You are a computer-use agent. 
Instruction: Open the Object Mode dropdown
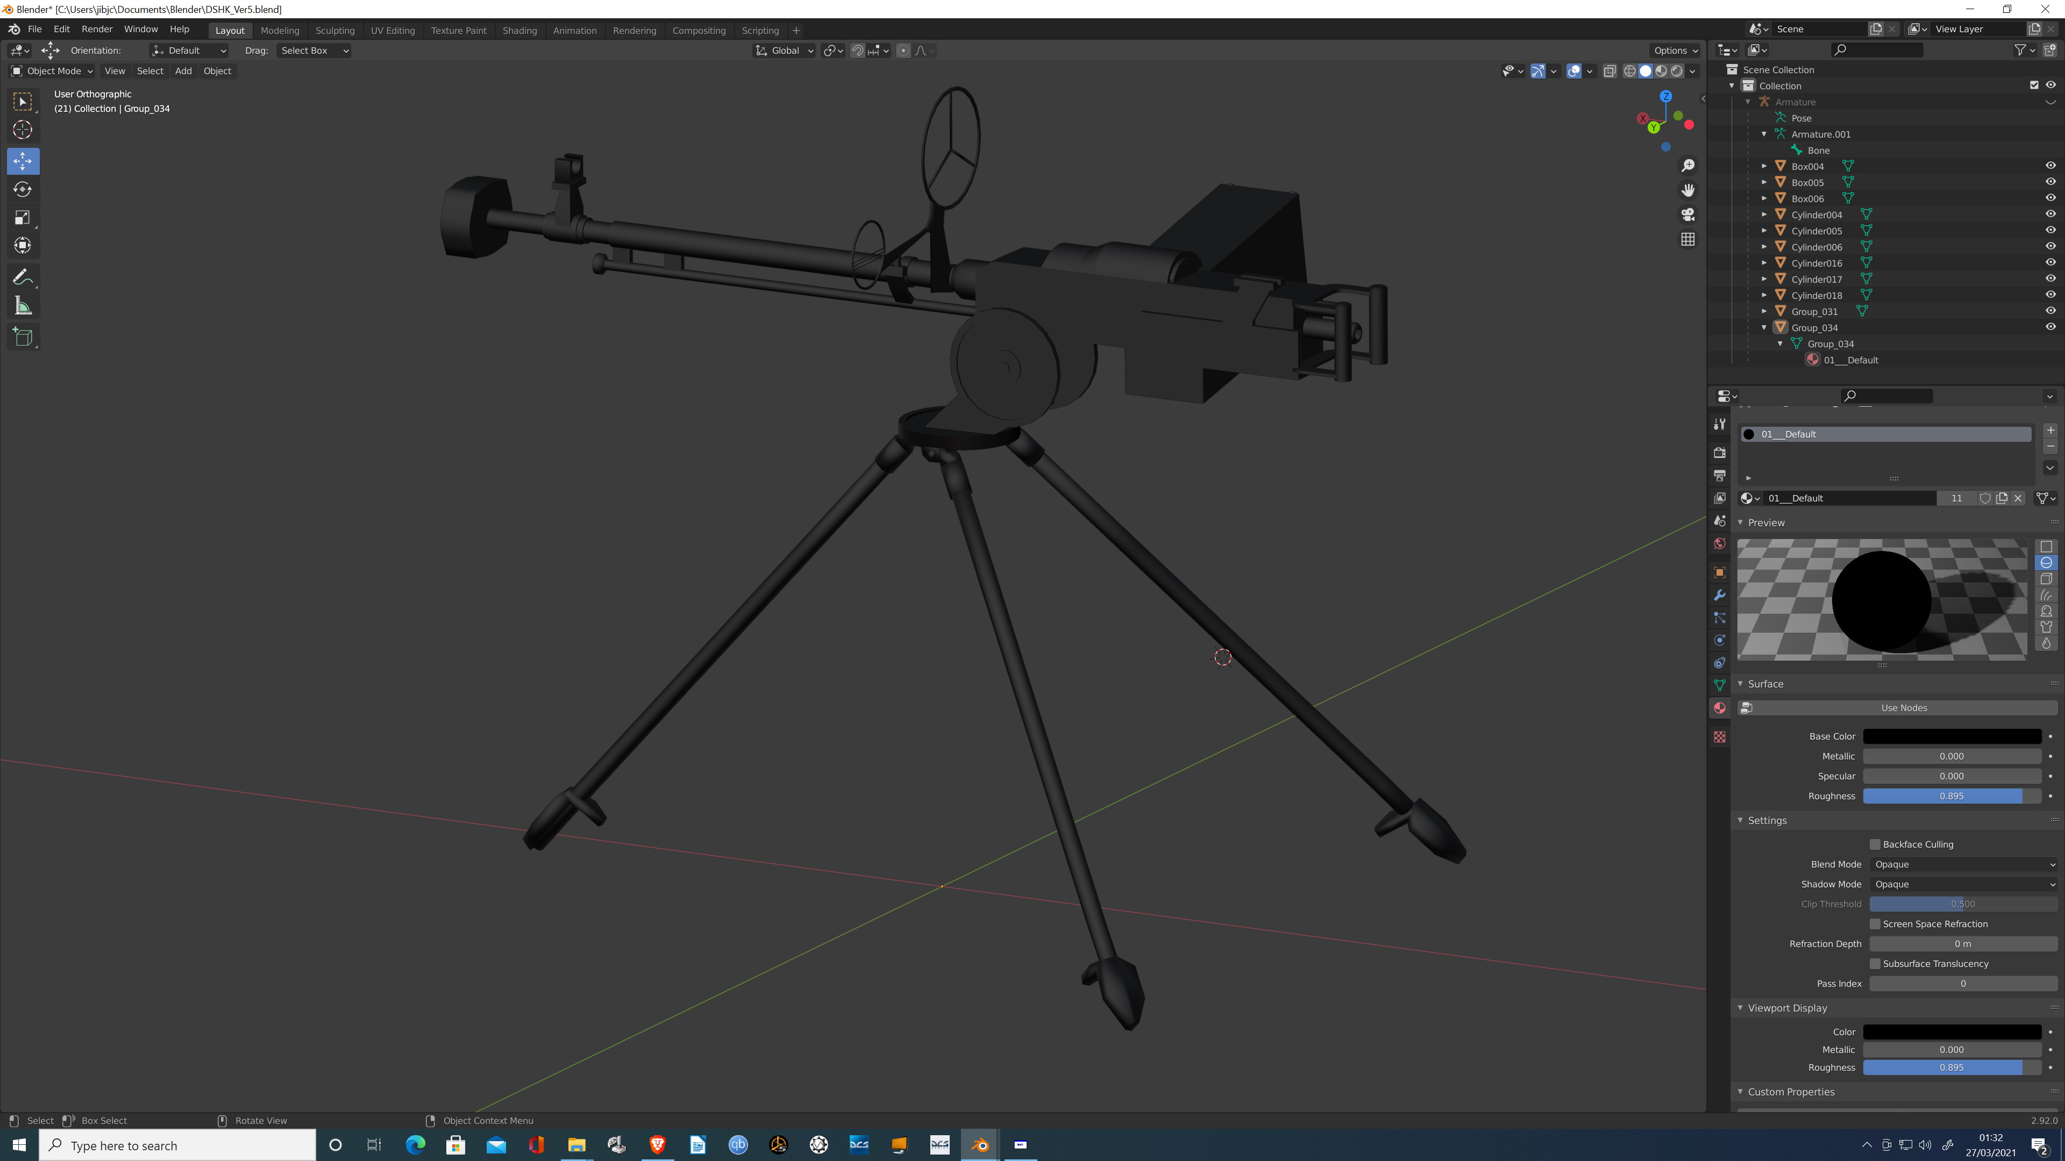(x=52, y=71)
